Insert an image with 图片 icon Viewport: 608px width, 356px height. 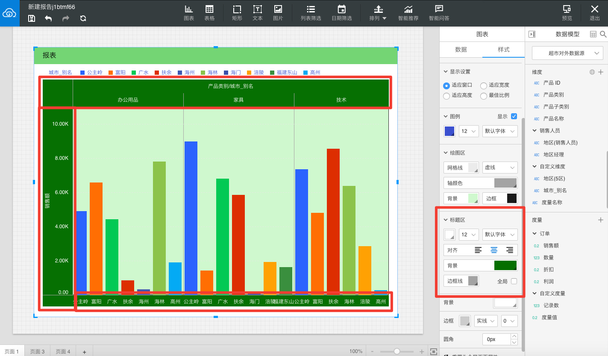pyautogui.click(x=278, y=13)
